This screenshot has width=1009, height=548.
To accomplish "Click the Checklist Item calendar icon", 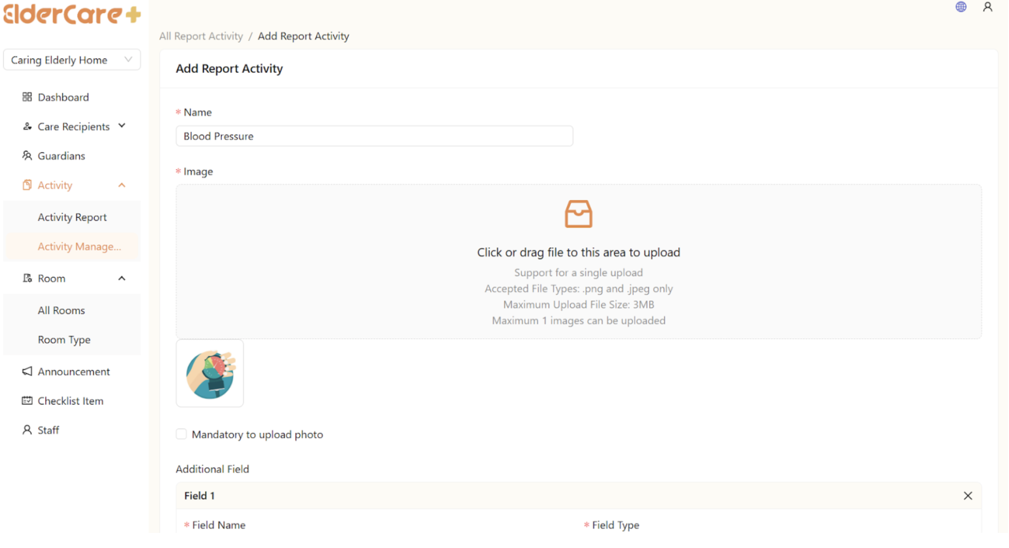I will click(x=27, y=400).
